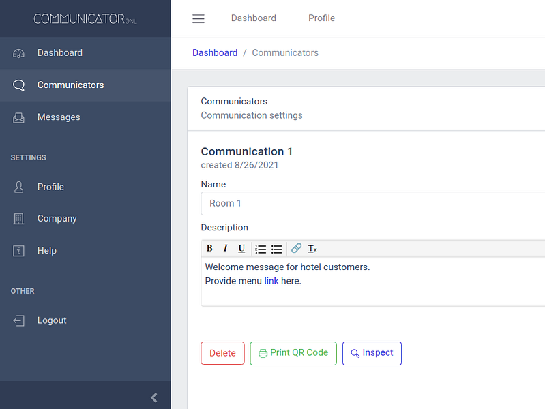Open the blue 'link' in the description text
Screen dimensions: 545x409
tap(271, 281)
